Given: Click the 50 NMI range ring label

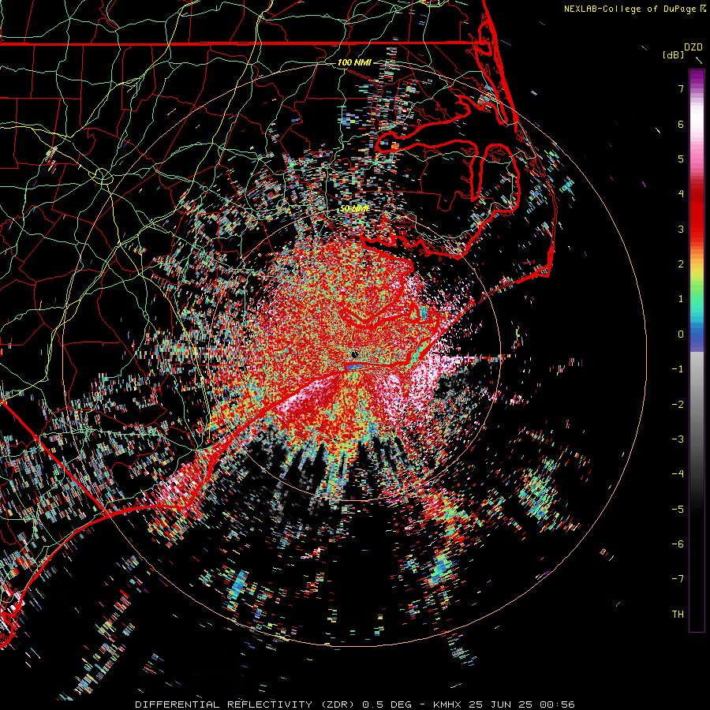Looking at the screenshot, I should pyautogui.click(x=354, y=208).
